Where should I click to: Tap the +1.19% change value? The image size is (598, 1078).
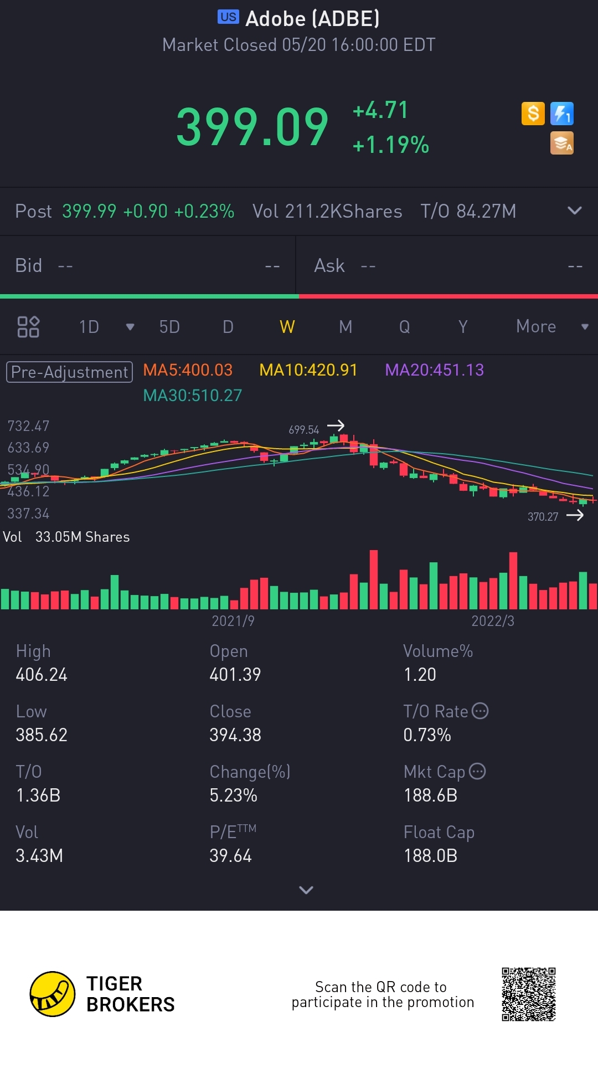391,145
